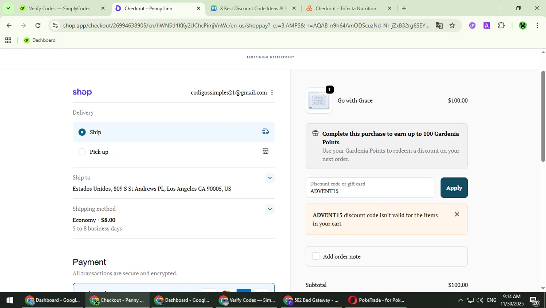546x308 pixels.
Task: Click the address bar URL
Action: point(246,25)
